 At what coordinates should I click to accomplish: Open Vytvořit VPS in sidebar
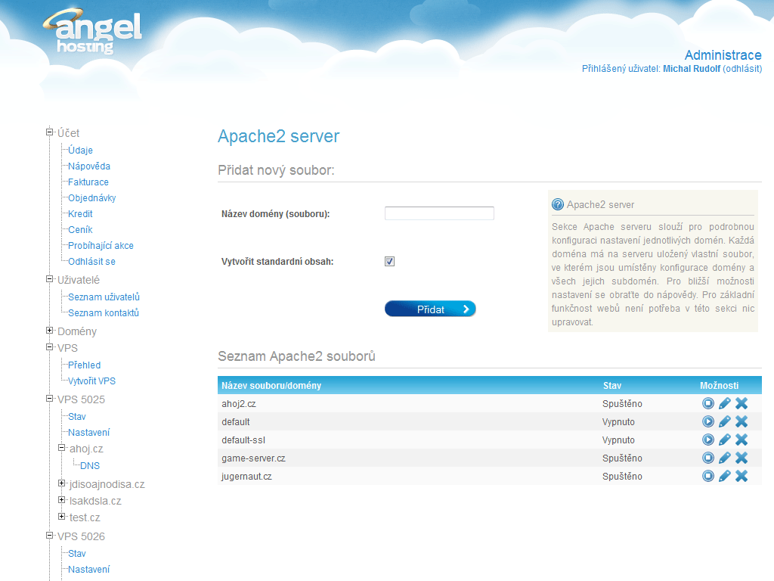tap(91, 381)
